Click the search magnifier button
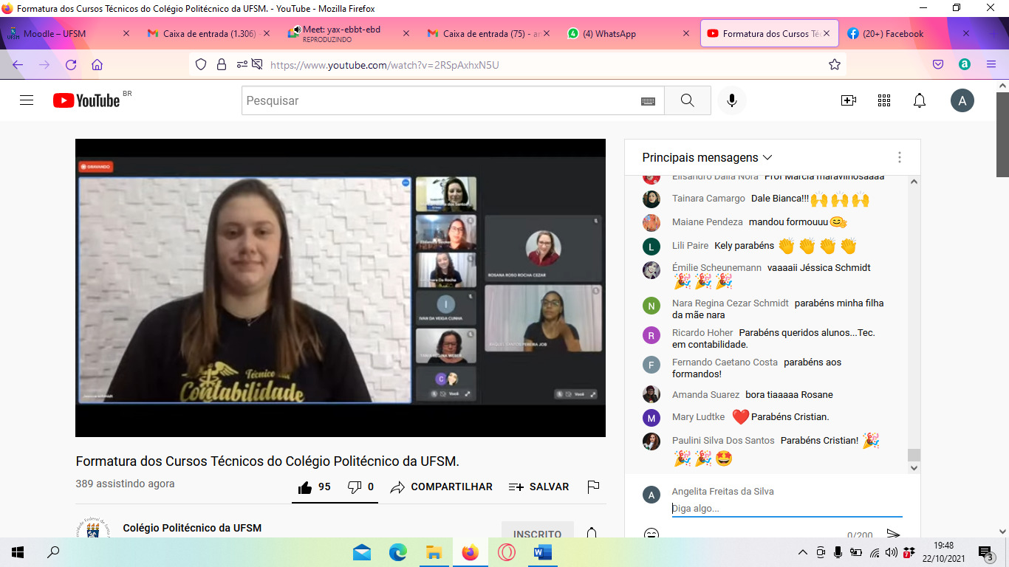The image size is (1009, 567). [687, 100]
